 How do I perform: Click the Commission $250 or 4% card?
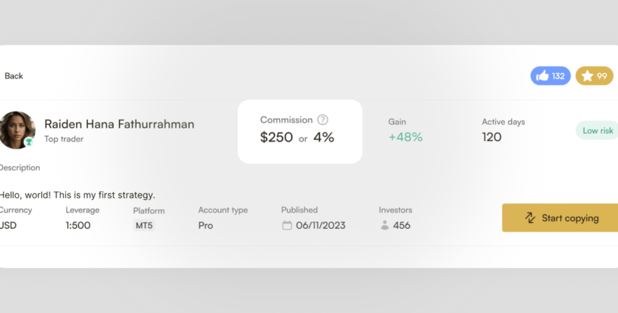299,131
